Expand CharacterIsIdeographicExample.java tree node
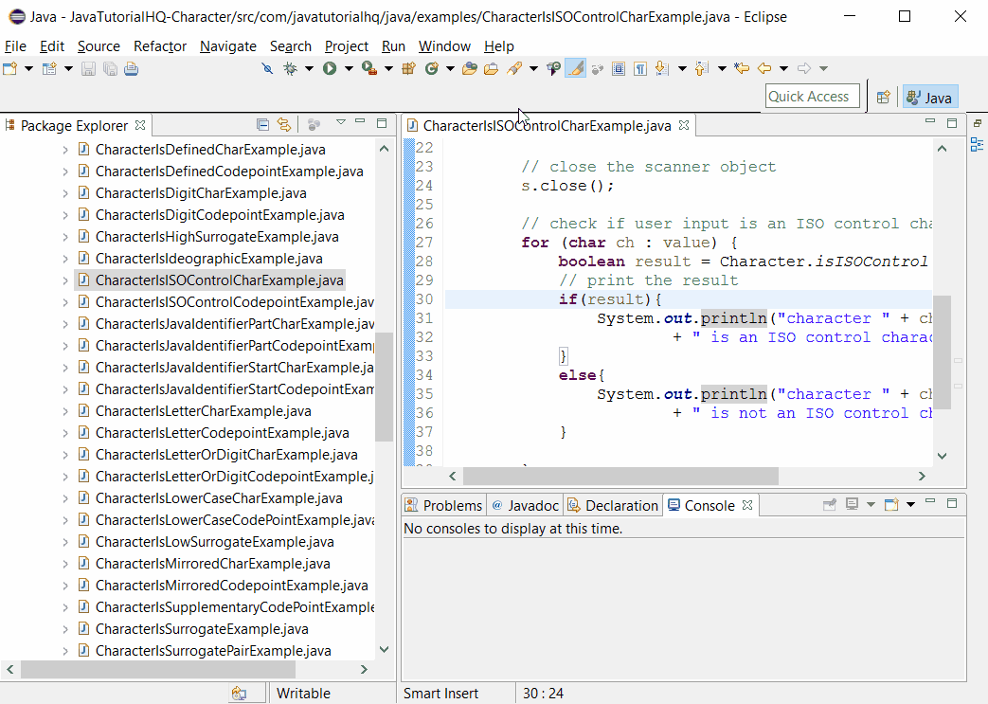988x704 pixels. click(x=65, y=259)
